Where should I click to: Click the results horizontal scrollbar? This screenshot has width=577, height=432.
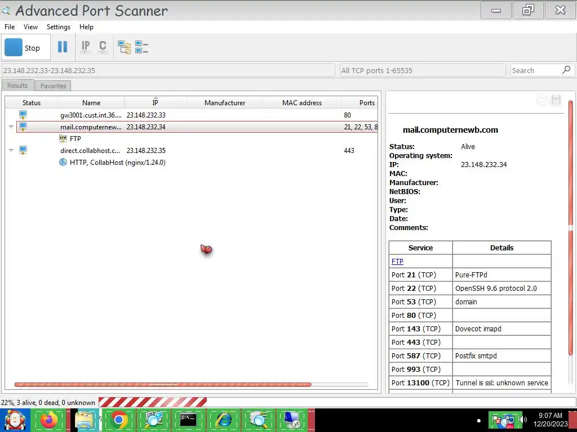click(163, 384)
